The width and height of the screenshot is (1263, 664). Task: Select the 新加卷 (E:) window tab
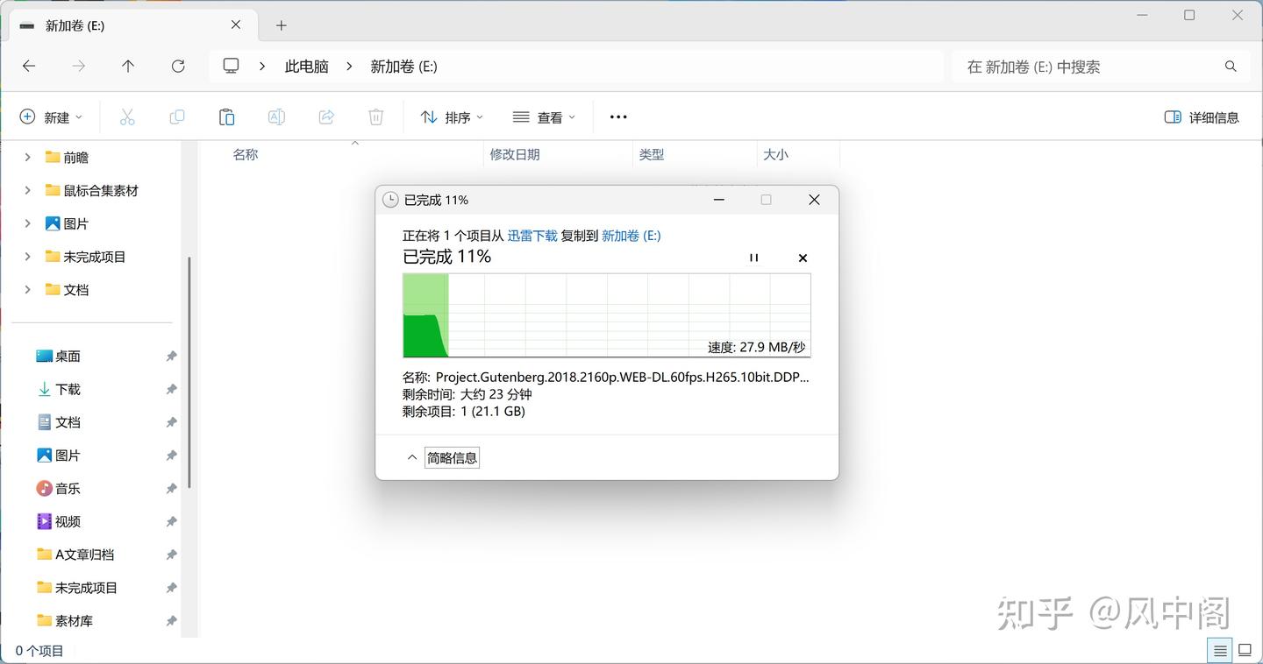click(132, 25)
